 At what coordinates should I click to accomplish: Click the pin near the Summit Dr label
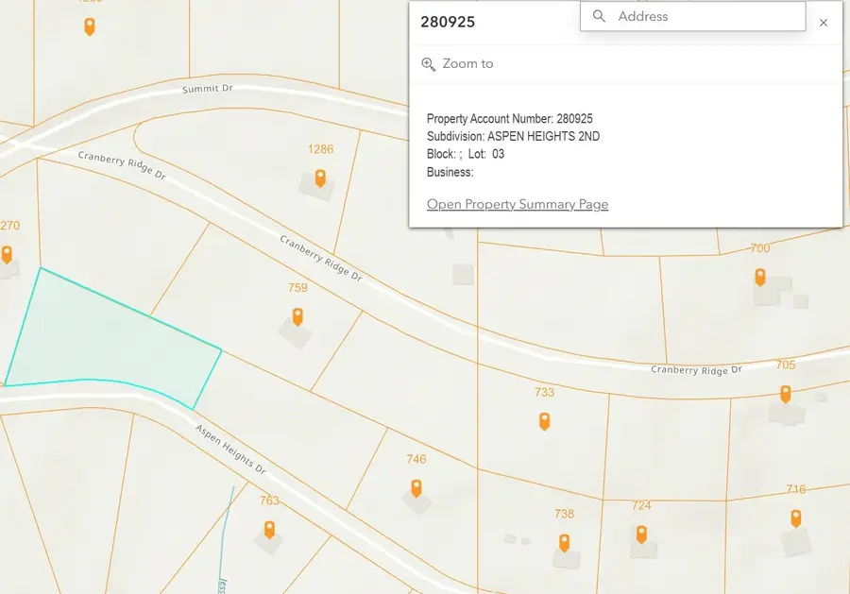pos(90,26)
